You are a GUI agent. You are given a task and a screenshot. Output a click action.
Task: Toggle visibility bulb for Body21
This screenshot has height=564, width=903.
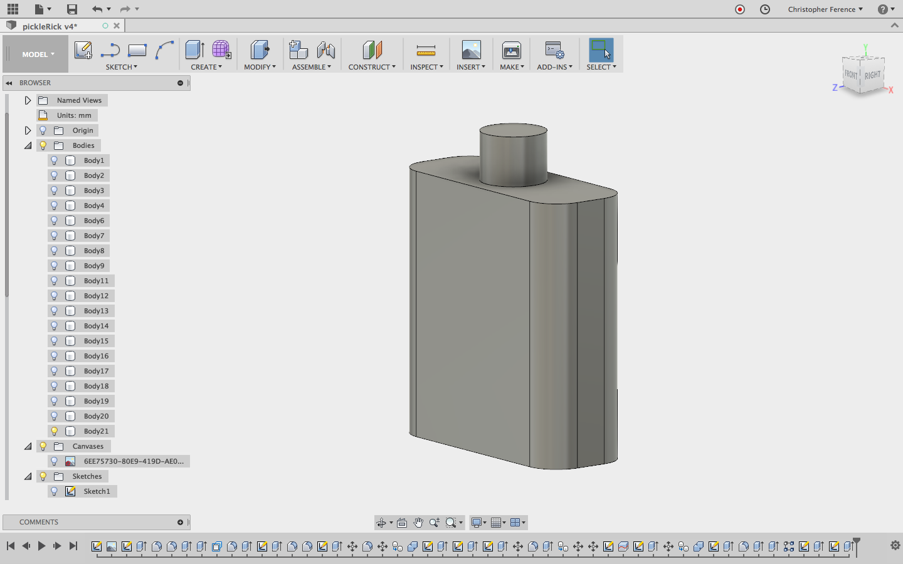[55, 431]
